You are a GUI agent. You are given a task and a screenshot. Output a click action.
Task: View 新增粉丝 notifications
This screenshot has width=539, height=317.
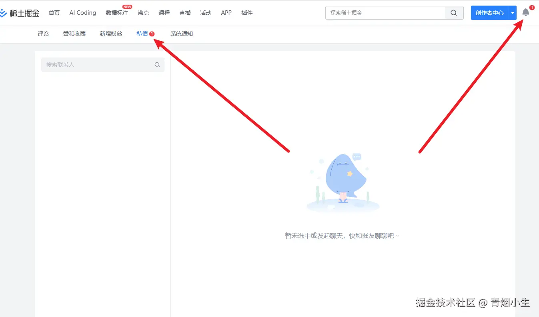pyautogui.click(x=111, y=34)
